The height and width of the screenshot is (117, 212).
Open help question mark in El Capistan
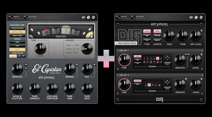tap(88, 17)
